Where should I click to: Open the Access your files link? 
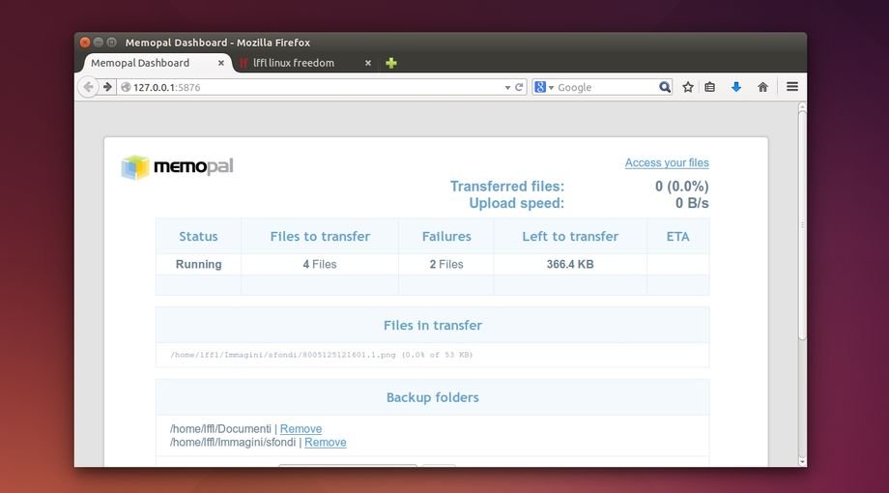point(667,162)
